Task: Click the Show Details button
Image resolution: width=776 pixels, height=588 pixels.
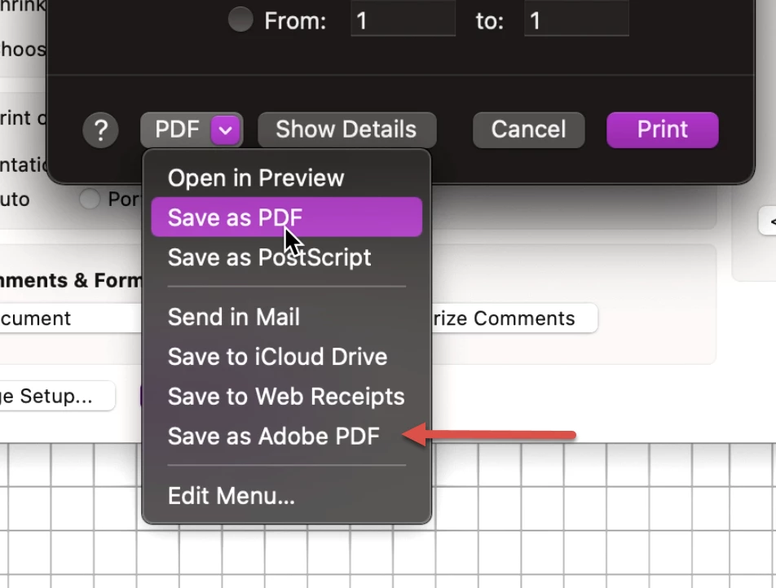Action: pyautogui.click(x=346, y=130)
